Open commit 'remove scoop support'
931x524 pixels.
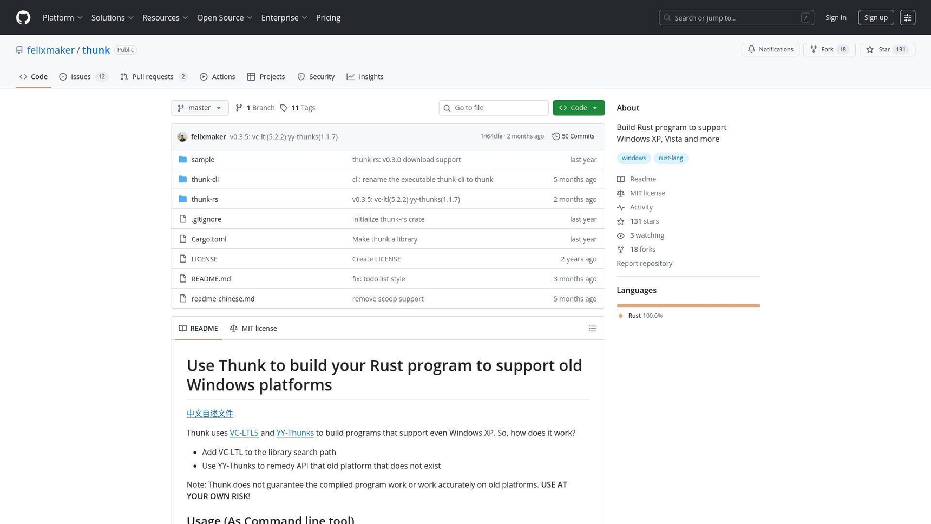click(388, 299)
